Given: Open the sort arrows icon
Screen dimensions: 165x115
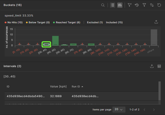Looking at the screenshot, I should click(x=152, y=5).
